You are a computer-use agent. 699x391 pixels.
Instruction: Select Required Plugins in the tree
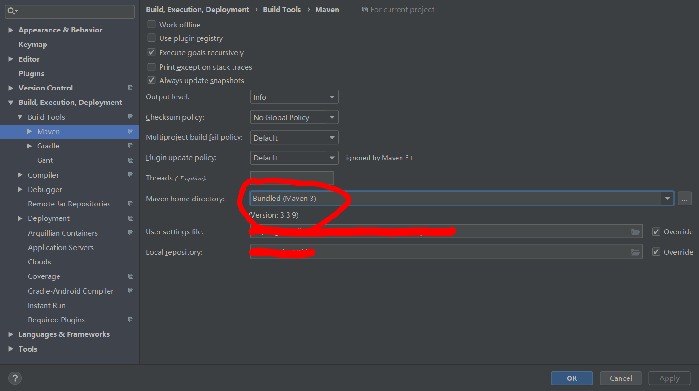56,320
